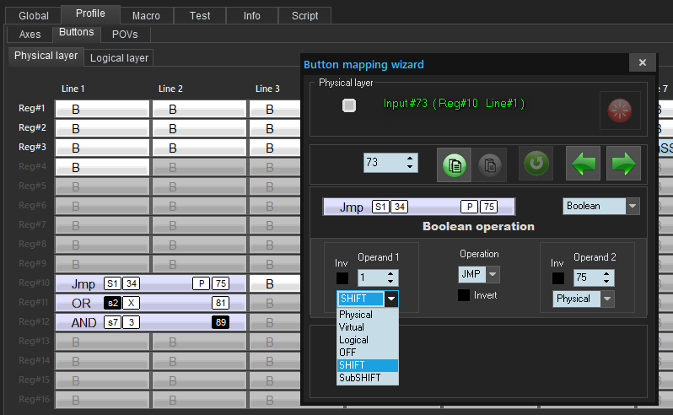The image size is (673, 415).
Task: Click the Line 2 column header
Action: 170,89
